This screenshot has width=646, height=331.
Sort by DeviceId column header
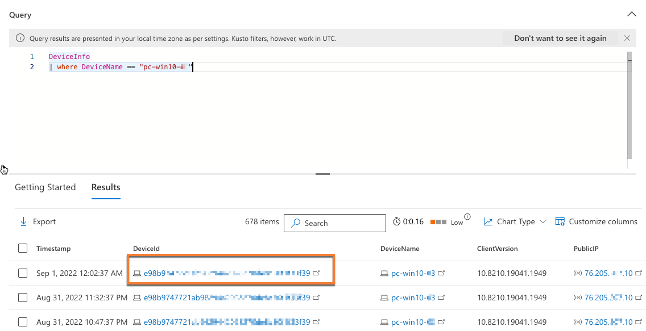tap(146, 248)
